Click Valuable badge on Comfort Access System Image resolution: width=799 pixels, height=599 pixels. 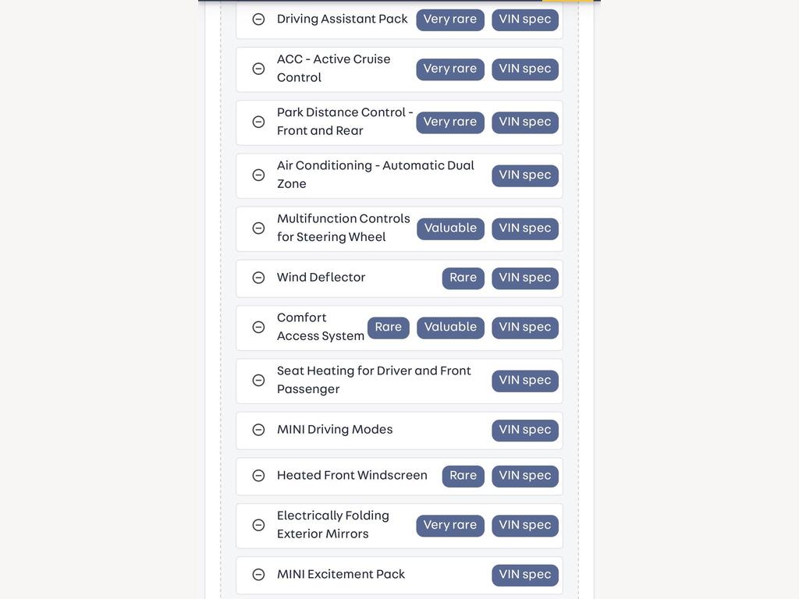click(450, 327)
